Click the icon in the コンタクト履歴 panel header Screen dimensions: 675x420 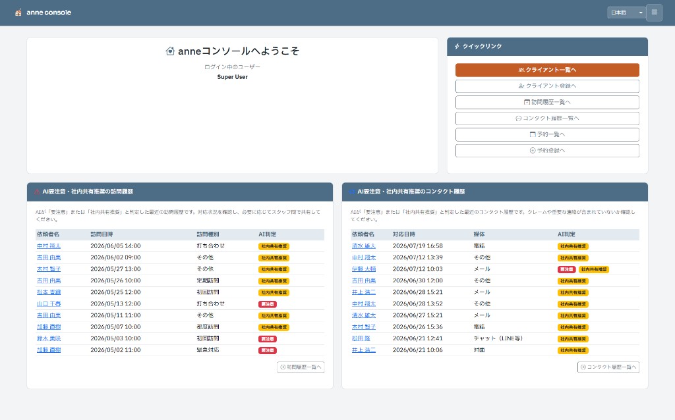coord(352,192)
